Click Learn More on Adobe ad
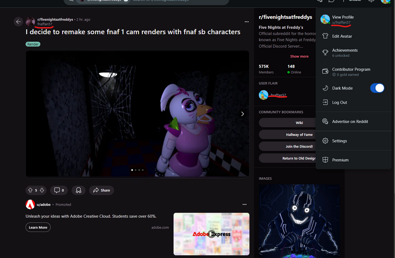395x258 pixels. click(38, 227)
